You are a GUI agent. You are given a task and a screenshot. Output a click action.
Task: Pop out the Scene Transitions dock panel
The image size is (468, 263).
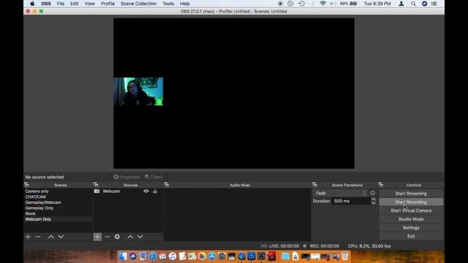tap(314, 185)
